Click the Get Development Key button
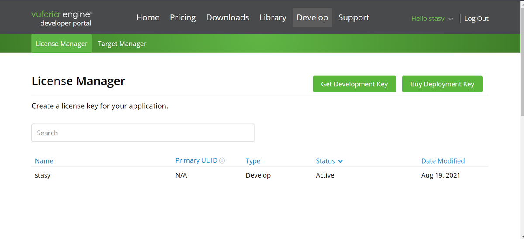Screen dimensions: 524x239 click(x=354, y=84)
